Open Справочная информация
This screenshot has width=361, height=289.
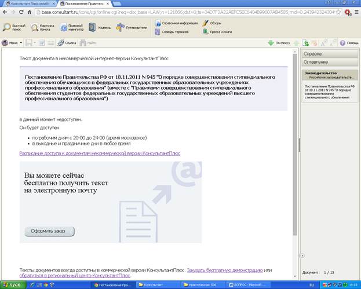click(x=177, y=23)
